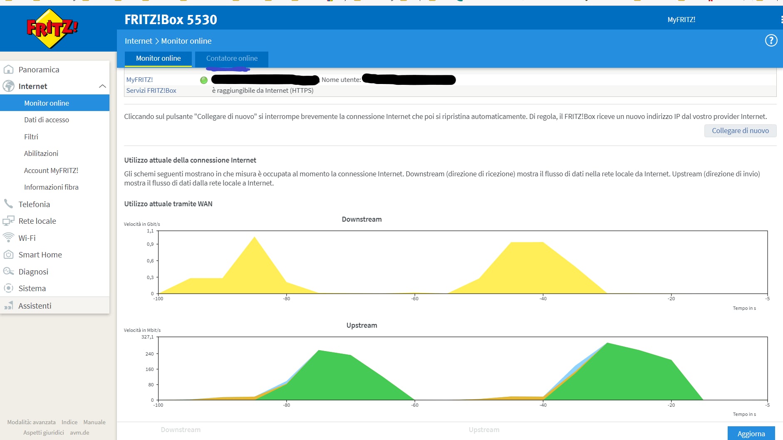
Task: Expand the Assistenti section
Action: tap(35, 306)
